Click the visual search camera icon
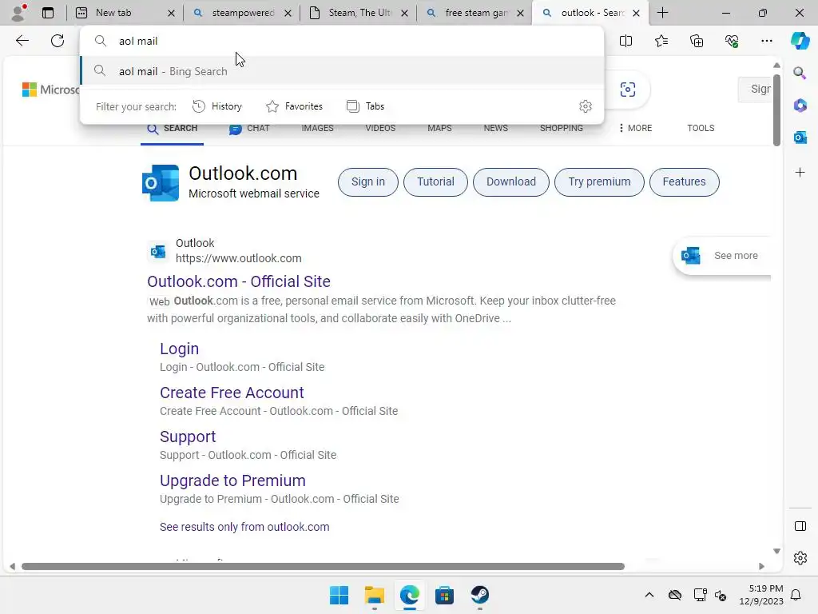 [628, 90]
